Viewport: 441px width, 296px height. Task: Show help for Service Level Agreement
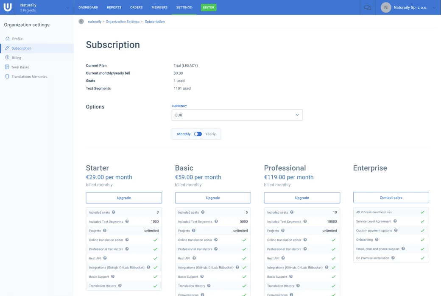pos(395,221)
